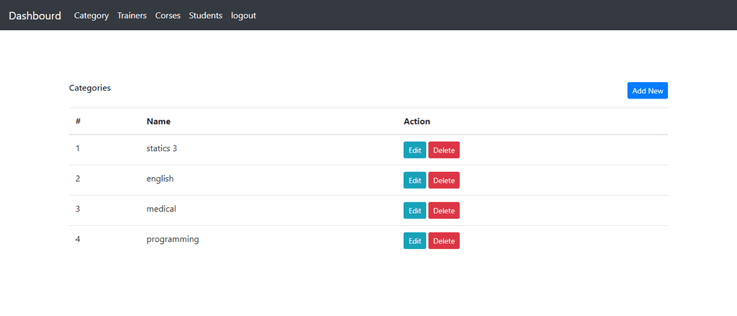Screen dimensions: 737x316
Task: Delete the english category
Action: (x=443, y=180)
